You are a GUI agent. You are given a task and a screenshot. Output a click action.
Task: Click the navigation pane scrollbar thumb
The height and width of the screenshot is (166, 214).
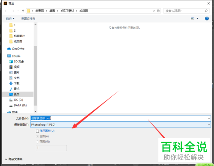point(36,76)
